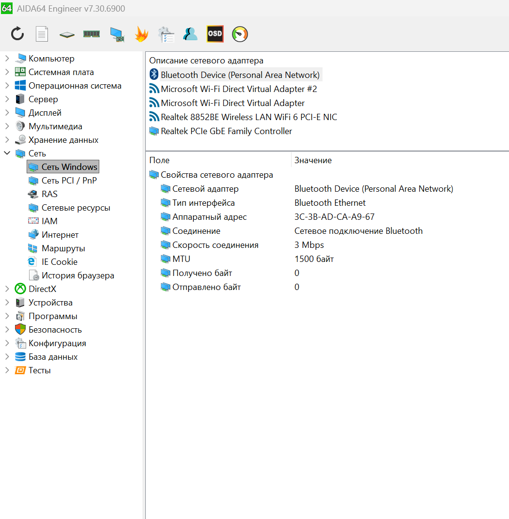Select Маршруты in the network subtree

[x=63, y=248]
